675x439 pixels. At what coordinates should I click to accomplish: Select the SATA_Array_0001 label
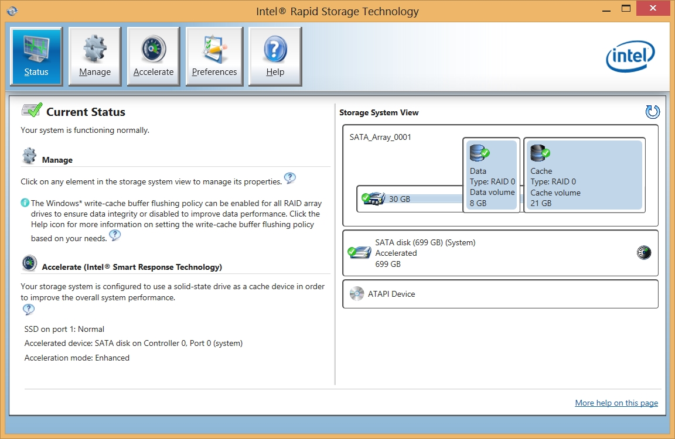click(380, 138)
